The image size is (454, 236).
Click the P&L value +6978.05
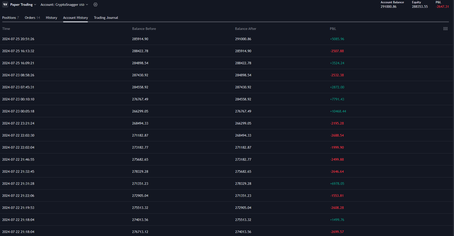point(337,184)
